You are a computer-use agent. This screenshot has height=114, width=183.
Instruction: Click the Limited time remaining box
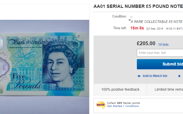[165, 89]
